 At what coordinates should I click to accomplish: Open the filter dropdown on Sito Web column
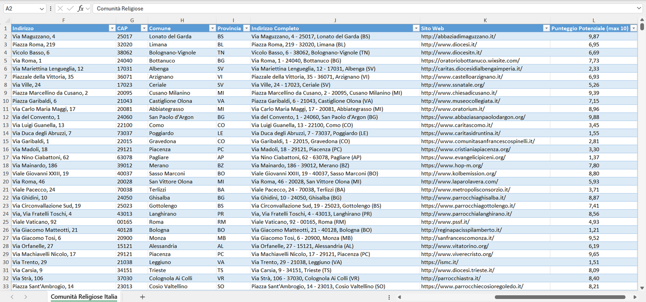click(546, 28)
